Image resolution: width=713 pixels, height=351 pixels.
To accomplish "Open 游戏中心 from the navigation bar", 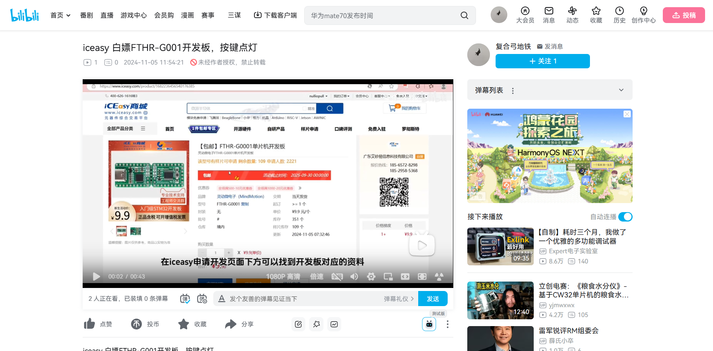I will click(134, 15).
